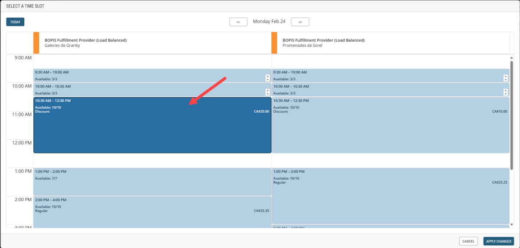Viewport: 520px width, 248px height.
Task: Click the vertical scrollbar thumb
Action: point(511,115)
